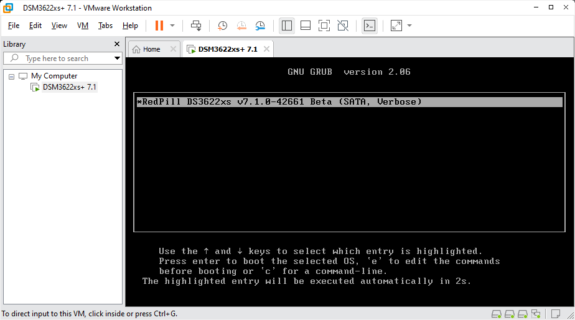The image size is (575, 320).
Task: Close the DSM3622xs+ 7.1 tab
Action: [266, 49]
